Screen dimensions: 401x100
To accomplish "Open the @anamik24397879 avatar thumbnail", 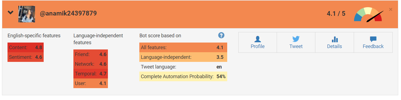I will click(x=27, y=14).
